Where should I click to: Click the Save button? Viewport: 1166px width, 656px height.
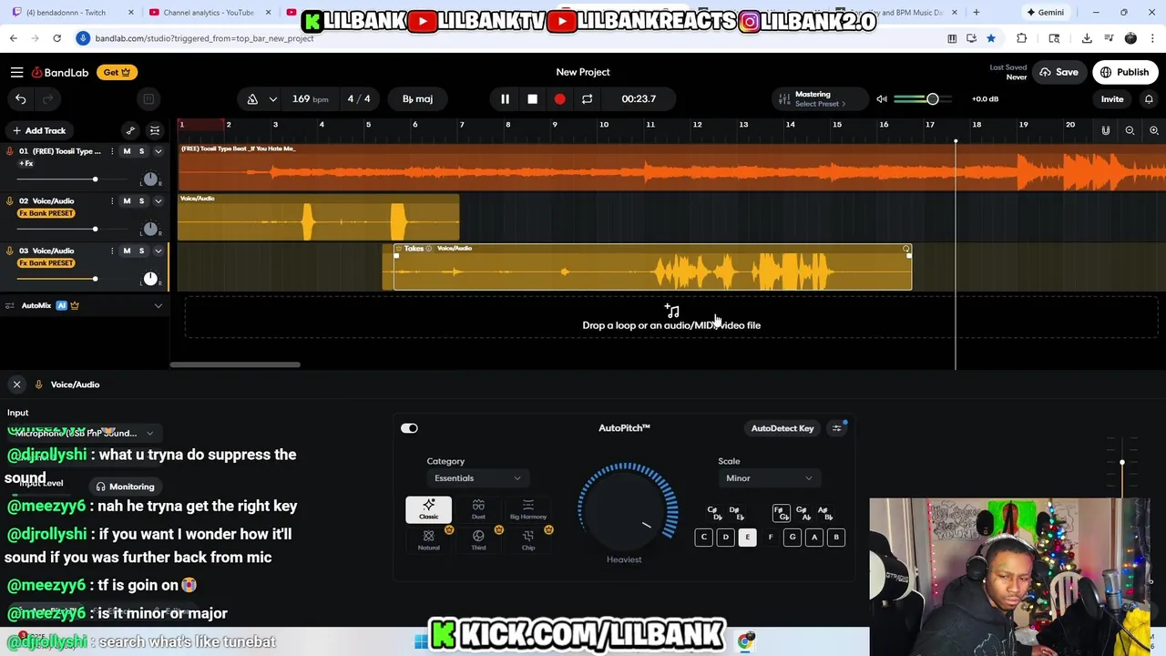pyautogui.click(x=1059, y=72)
